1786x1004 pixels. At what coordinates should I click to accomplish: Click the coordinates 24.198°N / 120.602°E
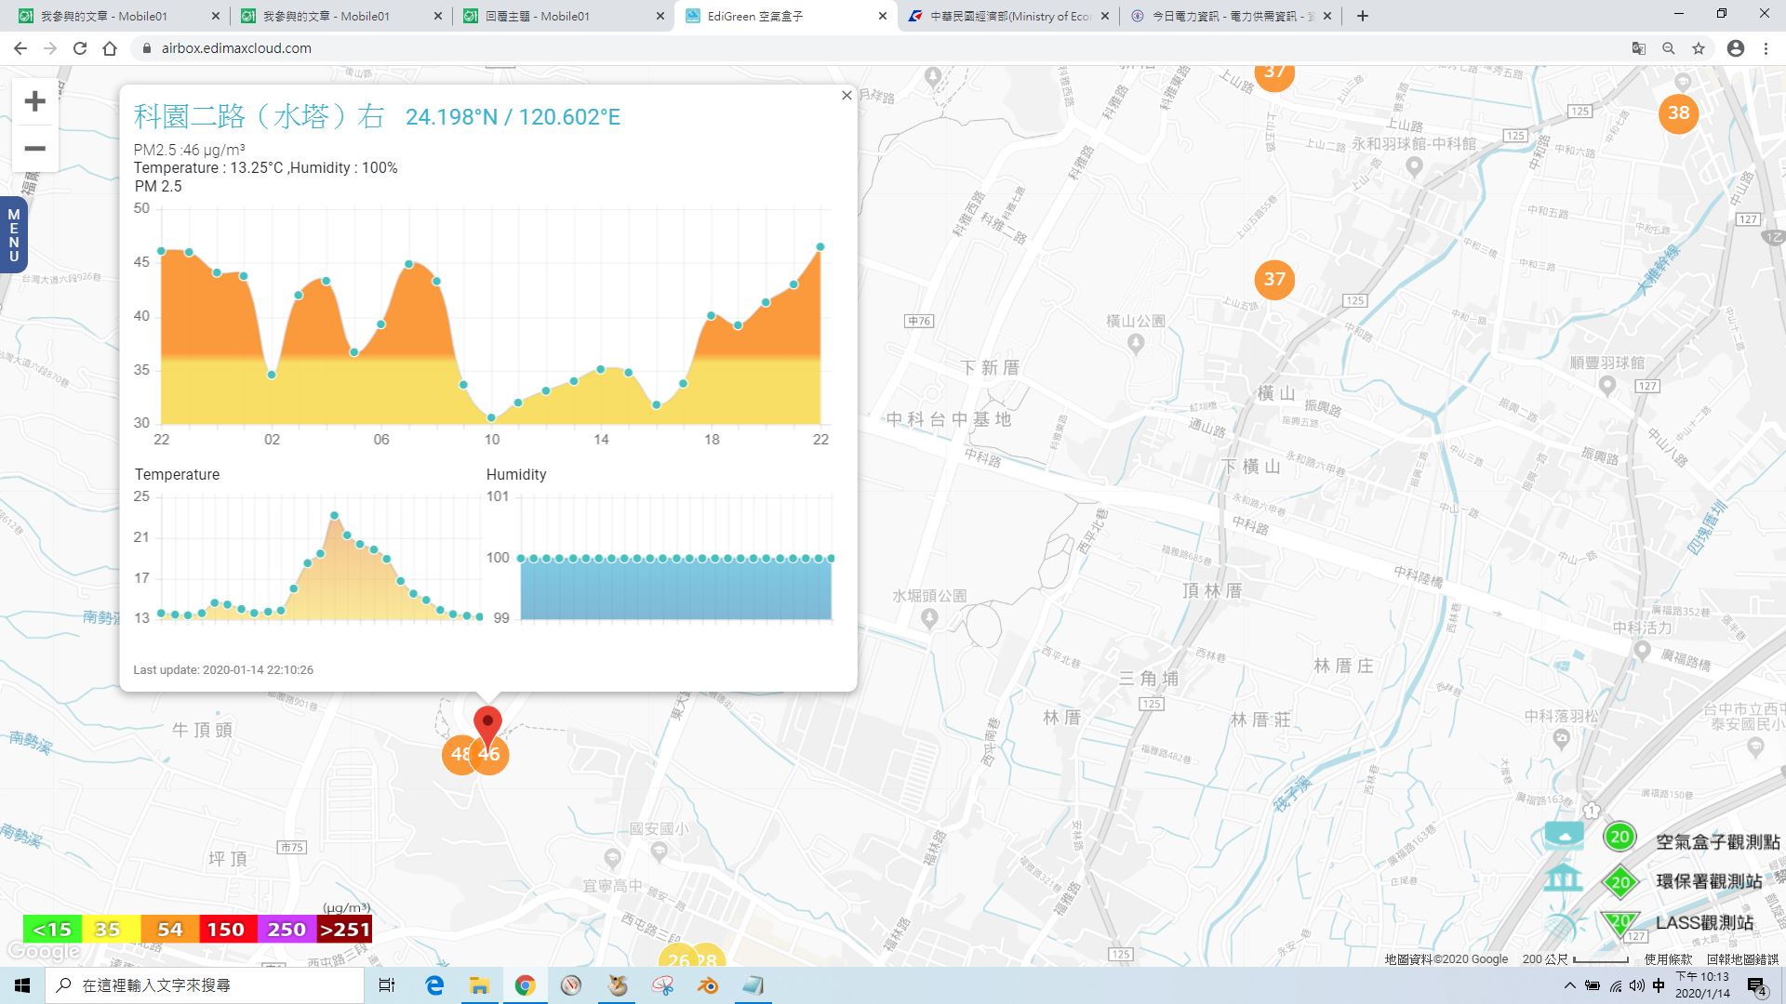(513, 117)
